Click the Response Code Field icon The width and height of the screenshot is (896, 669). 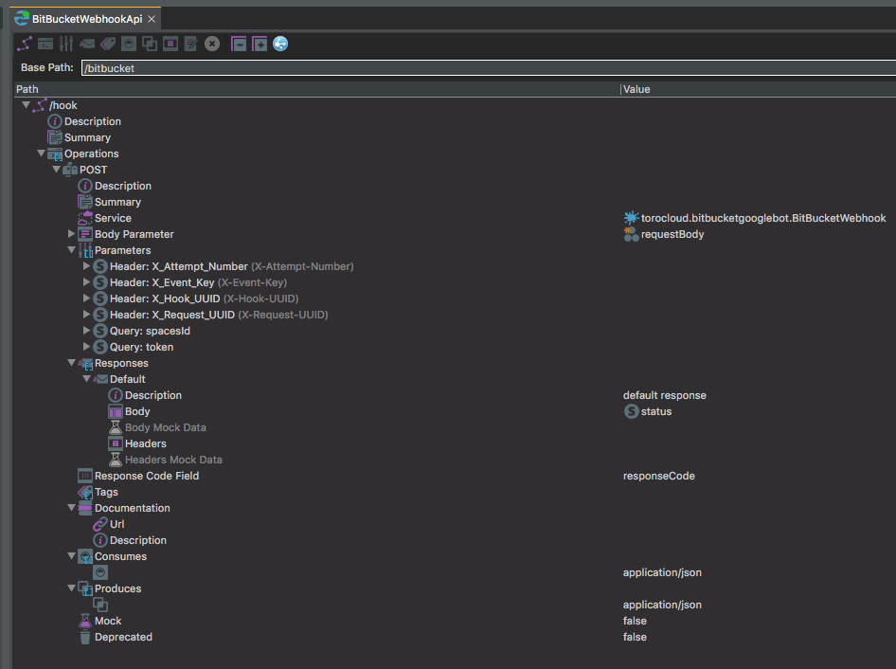(85, 476)
